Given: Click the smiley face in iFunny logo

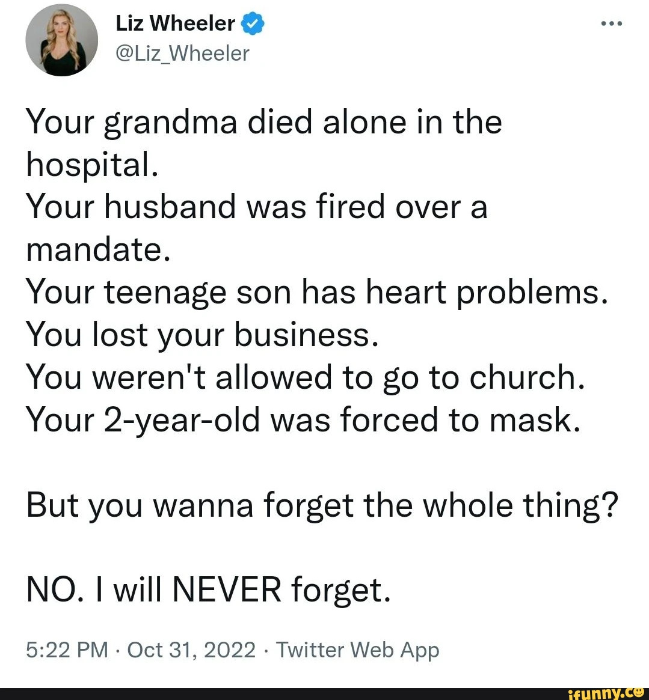Looking at the screenshot, I should click(x=638, y=692).
